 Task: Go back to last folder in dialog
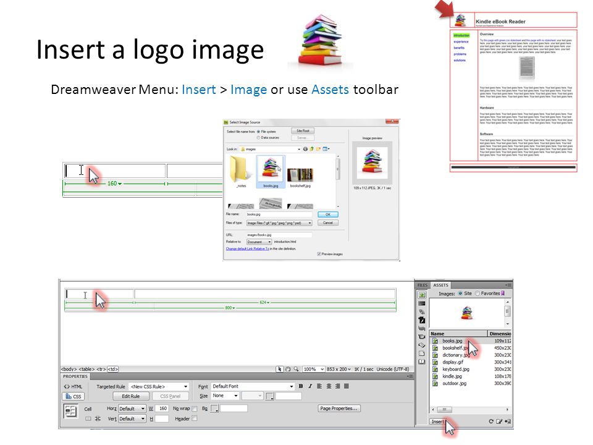coord(305,149)
